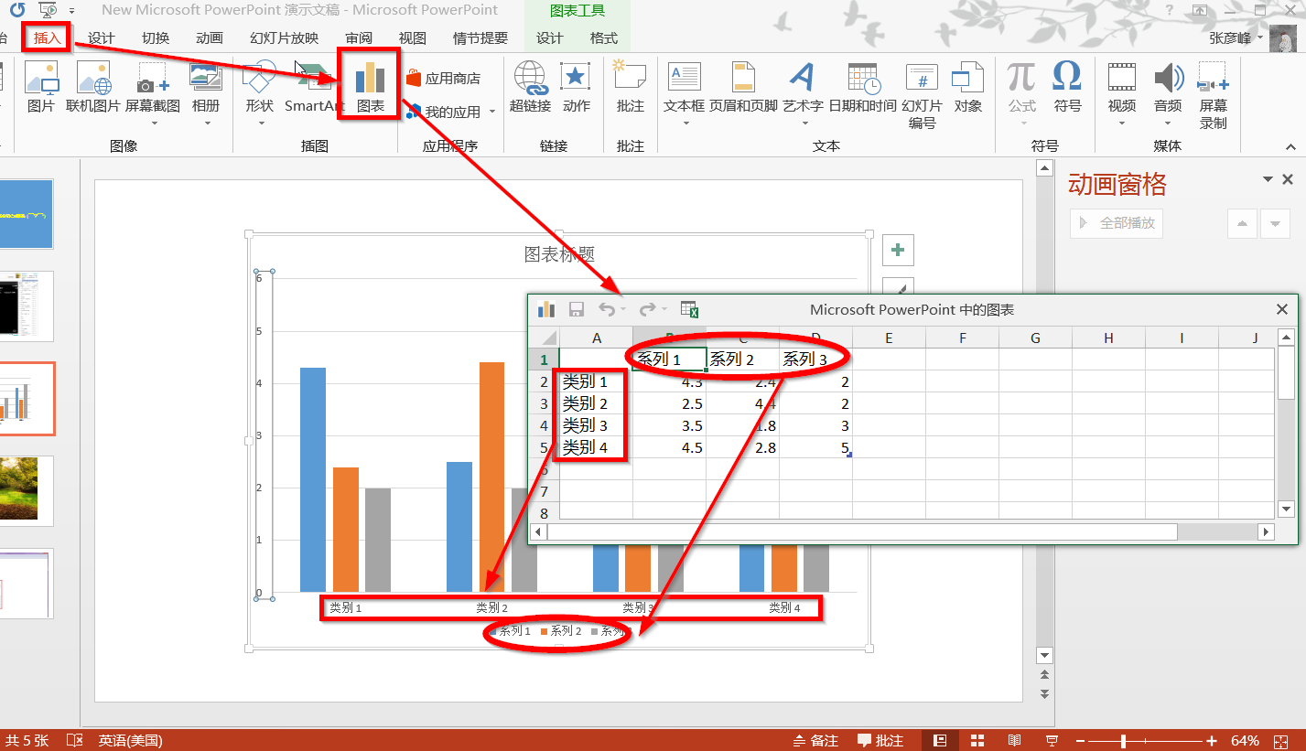Insert 音频 audio
This screenshot has height=751, width=1306.
coord(1168,91)
